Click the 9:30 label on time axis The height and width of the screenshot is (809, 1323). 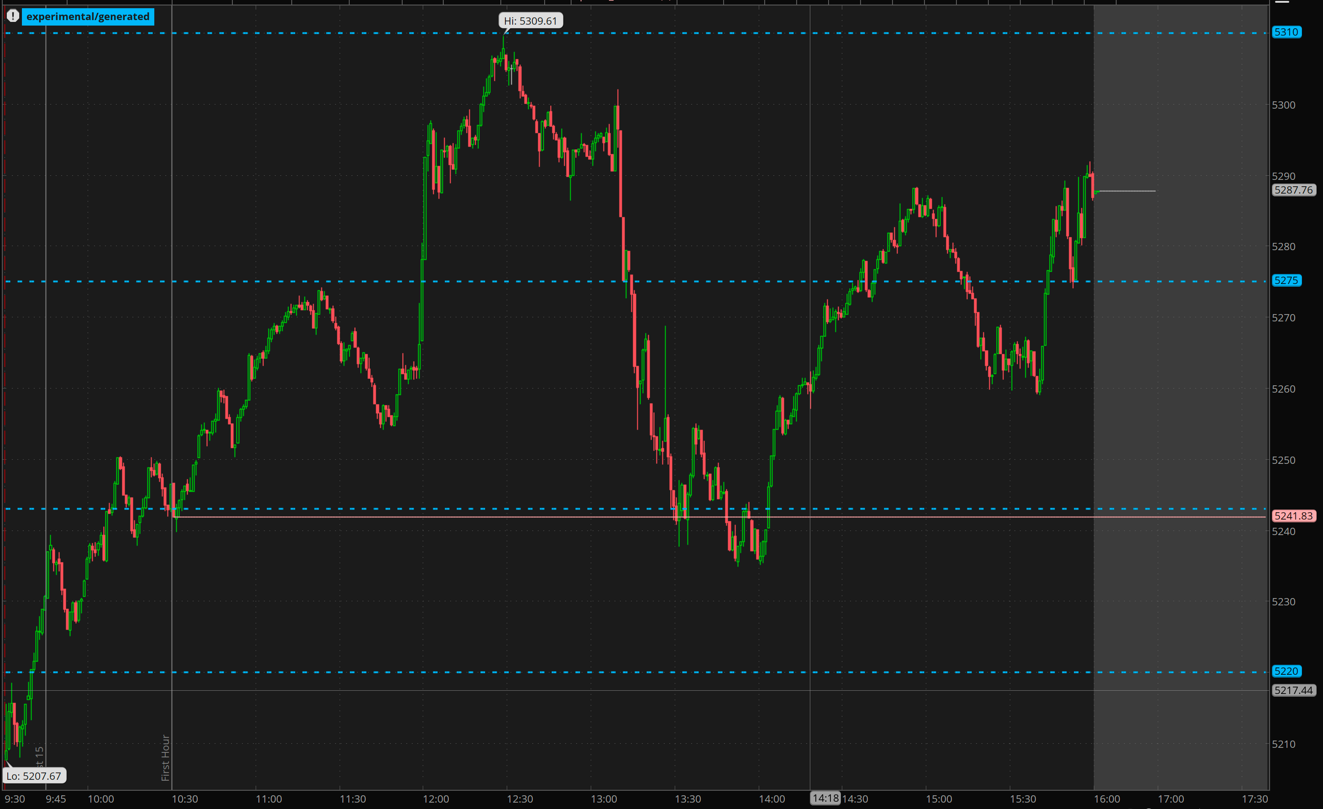click(15, 799)
